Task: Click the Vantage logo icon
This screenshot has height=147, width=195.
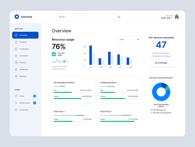Action: pos(17,17)
